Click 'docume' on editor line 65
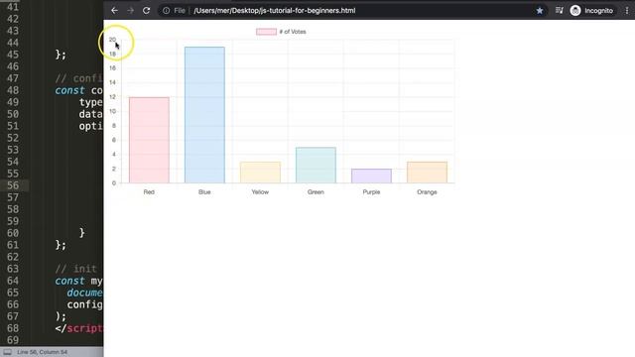Viewport: 635px width, 357px height. [x=84, y=293]
